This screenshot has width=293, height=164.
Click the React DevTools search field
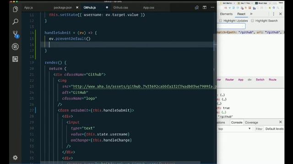(231, 26)
